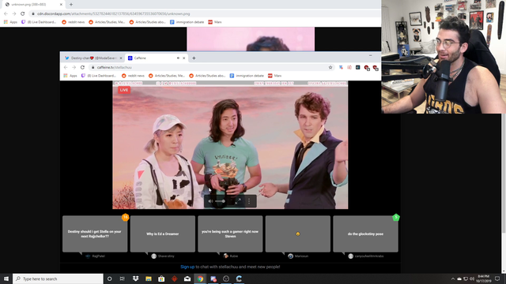
Task: Open reddit news bookmark in the Caffeine window
Action: [x=133, y=76]
